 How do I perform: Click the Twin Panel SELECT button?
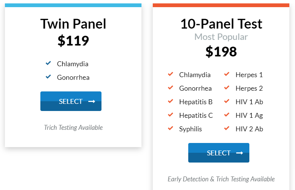(x=71, y=101)
